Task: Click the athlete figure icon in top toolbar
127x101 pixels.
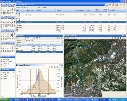Action: pos(113,4)
